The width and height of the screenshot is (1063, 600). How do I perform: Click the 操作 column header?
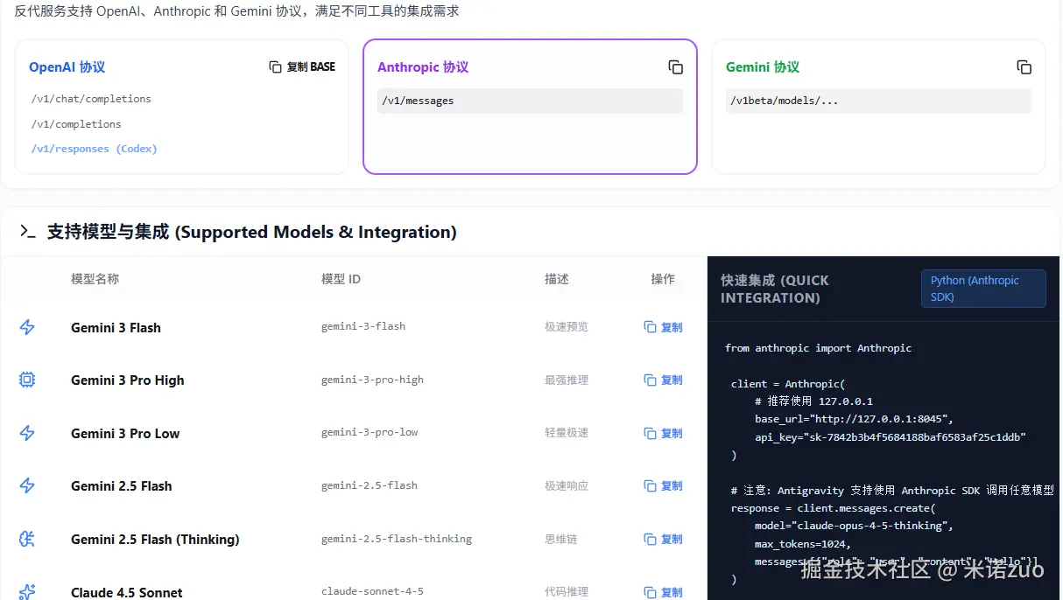[663, 279]
